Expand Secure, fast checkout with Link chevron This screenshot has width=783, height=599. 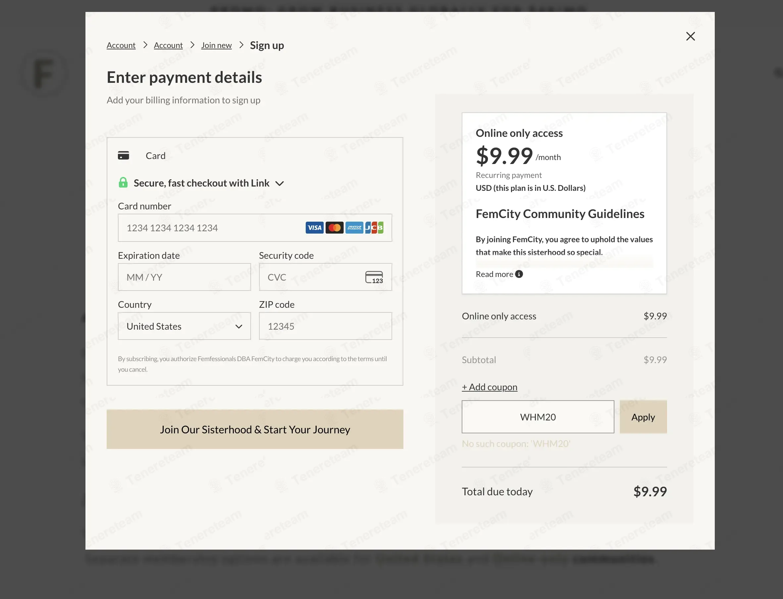coord(280,183)
